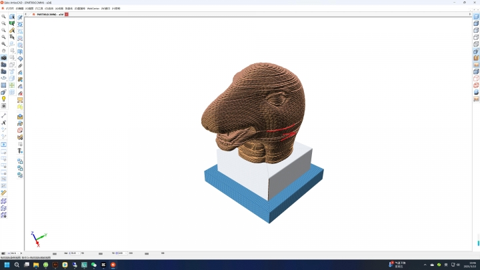This screenshot has height=270, width=480.
Task: Open the WebCenter menu
Action: click(93, 8)
